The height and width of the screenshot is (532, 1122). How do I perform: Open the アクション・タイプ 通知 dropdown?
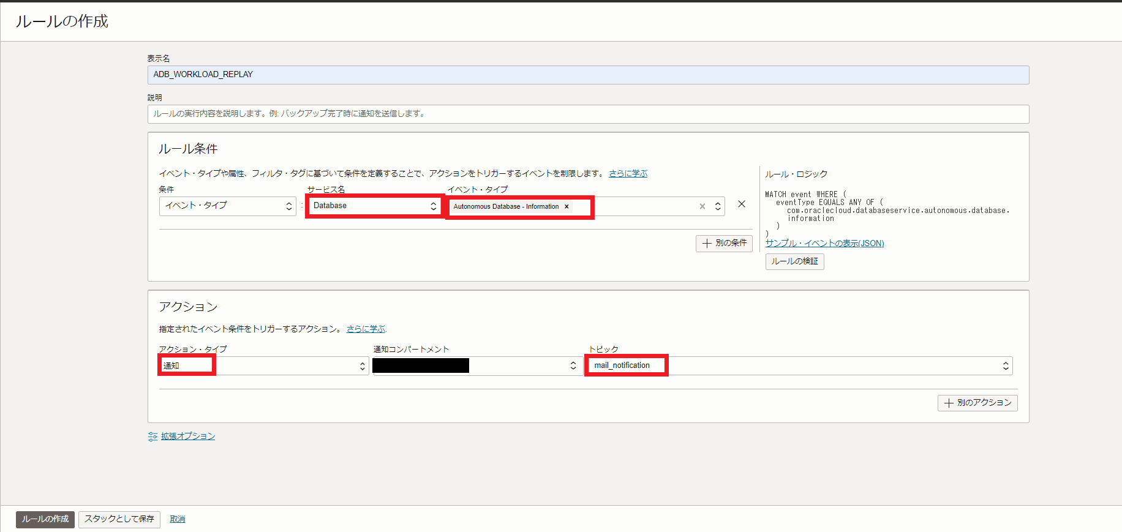point(263,366)
